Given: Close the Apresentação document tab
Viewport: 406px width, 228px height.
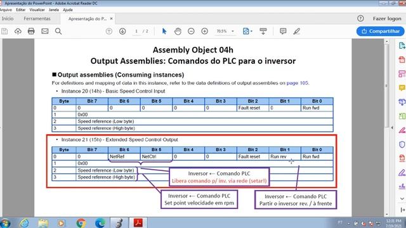Looking at the screenshot, I should coord(112,18).
